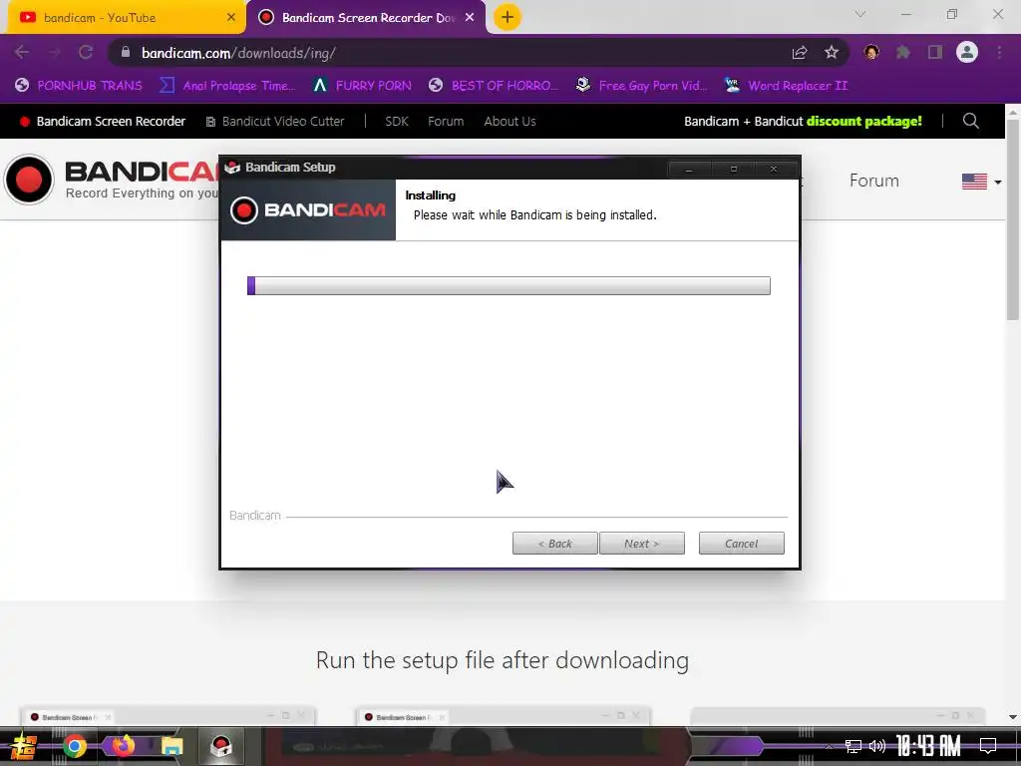This screenshot has height=766, width=1021.
Task: Show hidden tray icons chevron
Action: click(829, 746)
